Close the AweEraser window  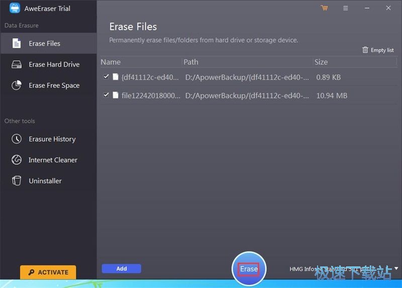tap(388, 8)
